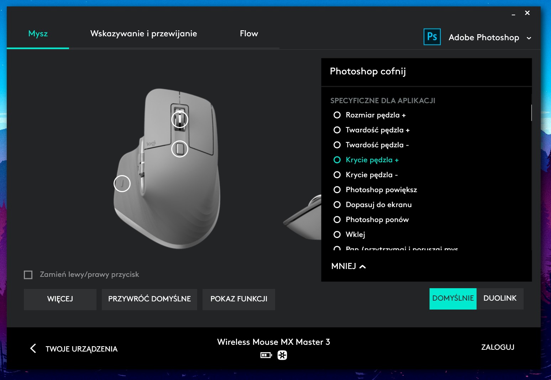Select the Dopasuj do ekranu option
The height and width of the screenshot is (380, 551).
click(373, 205)
